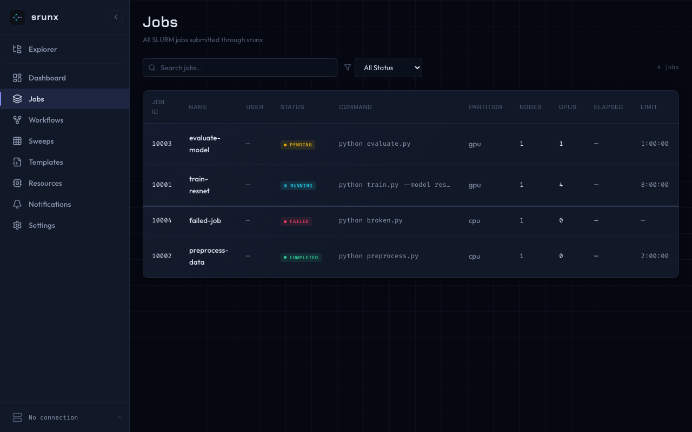This screenshot has height=432, width=692.
Task: Click the filter funnel icon
Action: 348,67
